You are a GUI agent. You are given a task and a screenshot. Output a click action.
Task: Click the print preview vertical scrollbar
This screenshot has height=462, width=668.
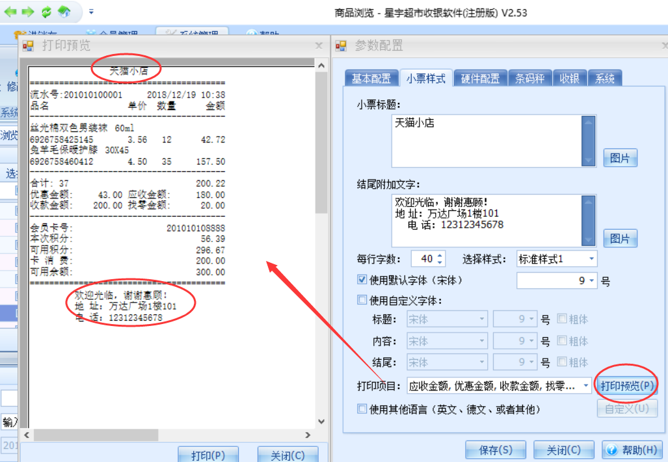321,195
